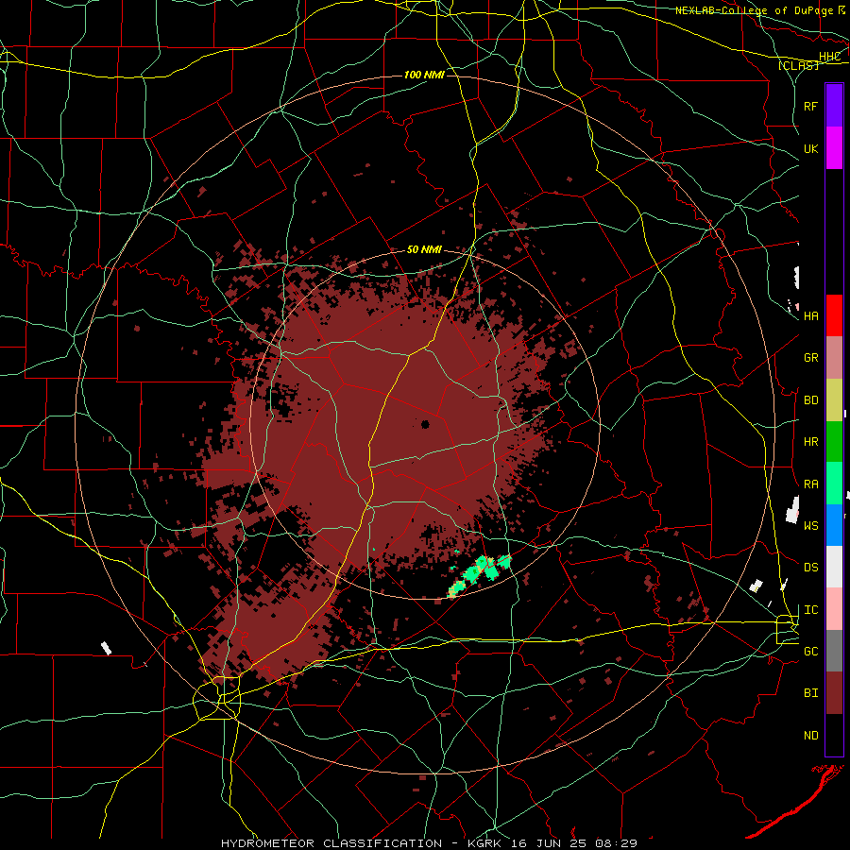This screenshot has width=850, height=850.
Task: Pick the mint green RA legend swatch
Action: 834,484
